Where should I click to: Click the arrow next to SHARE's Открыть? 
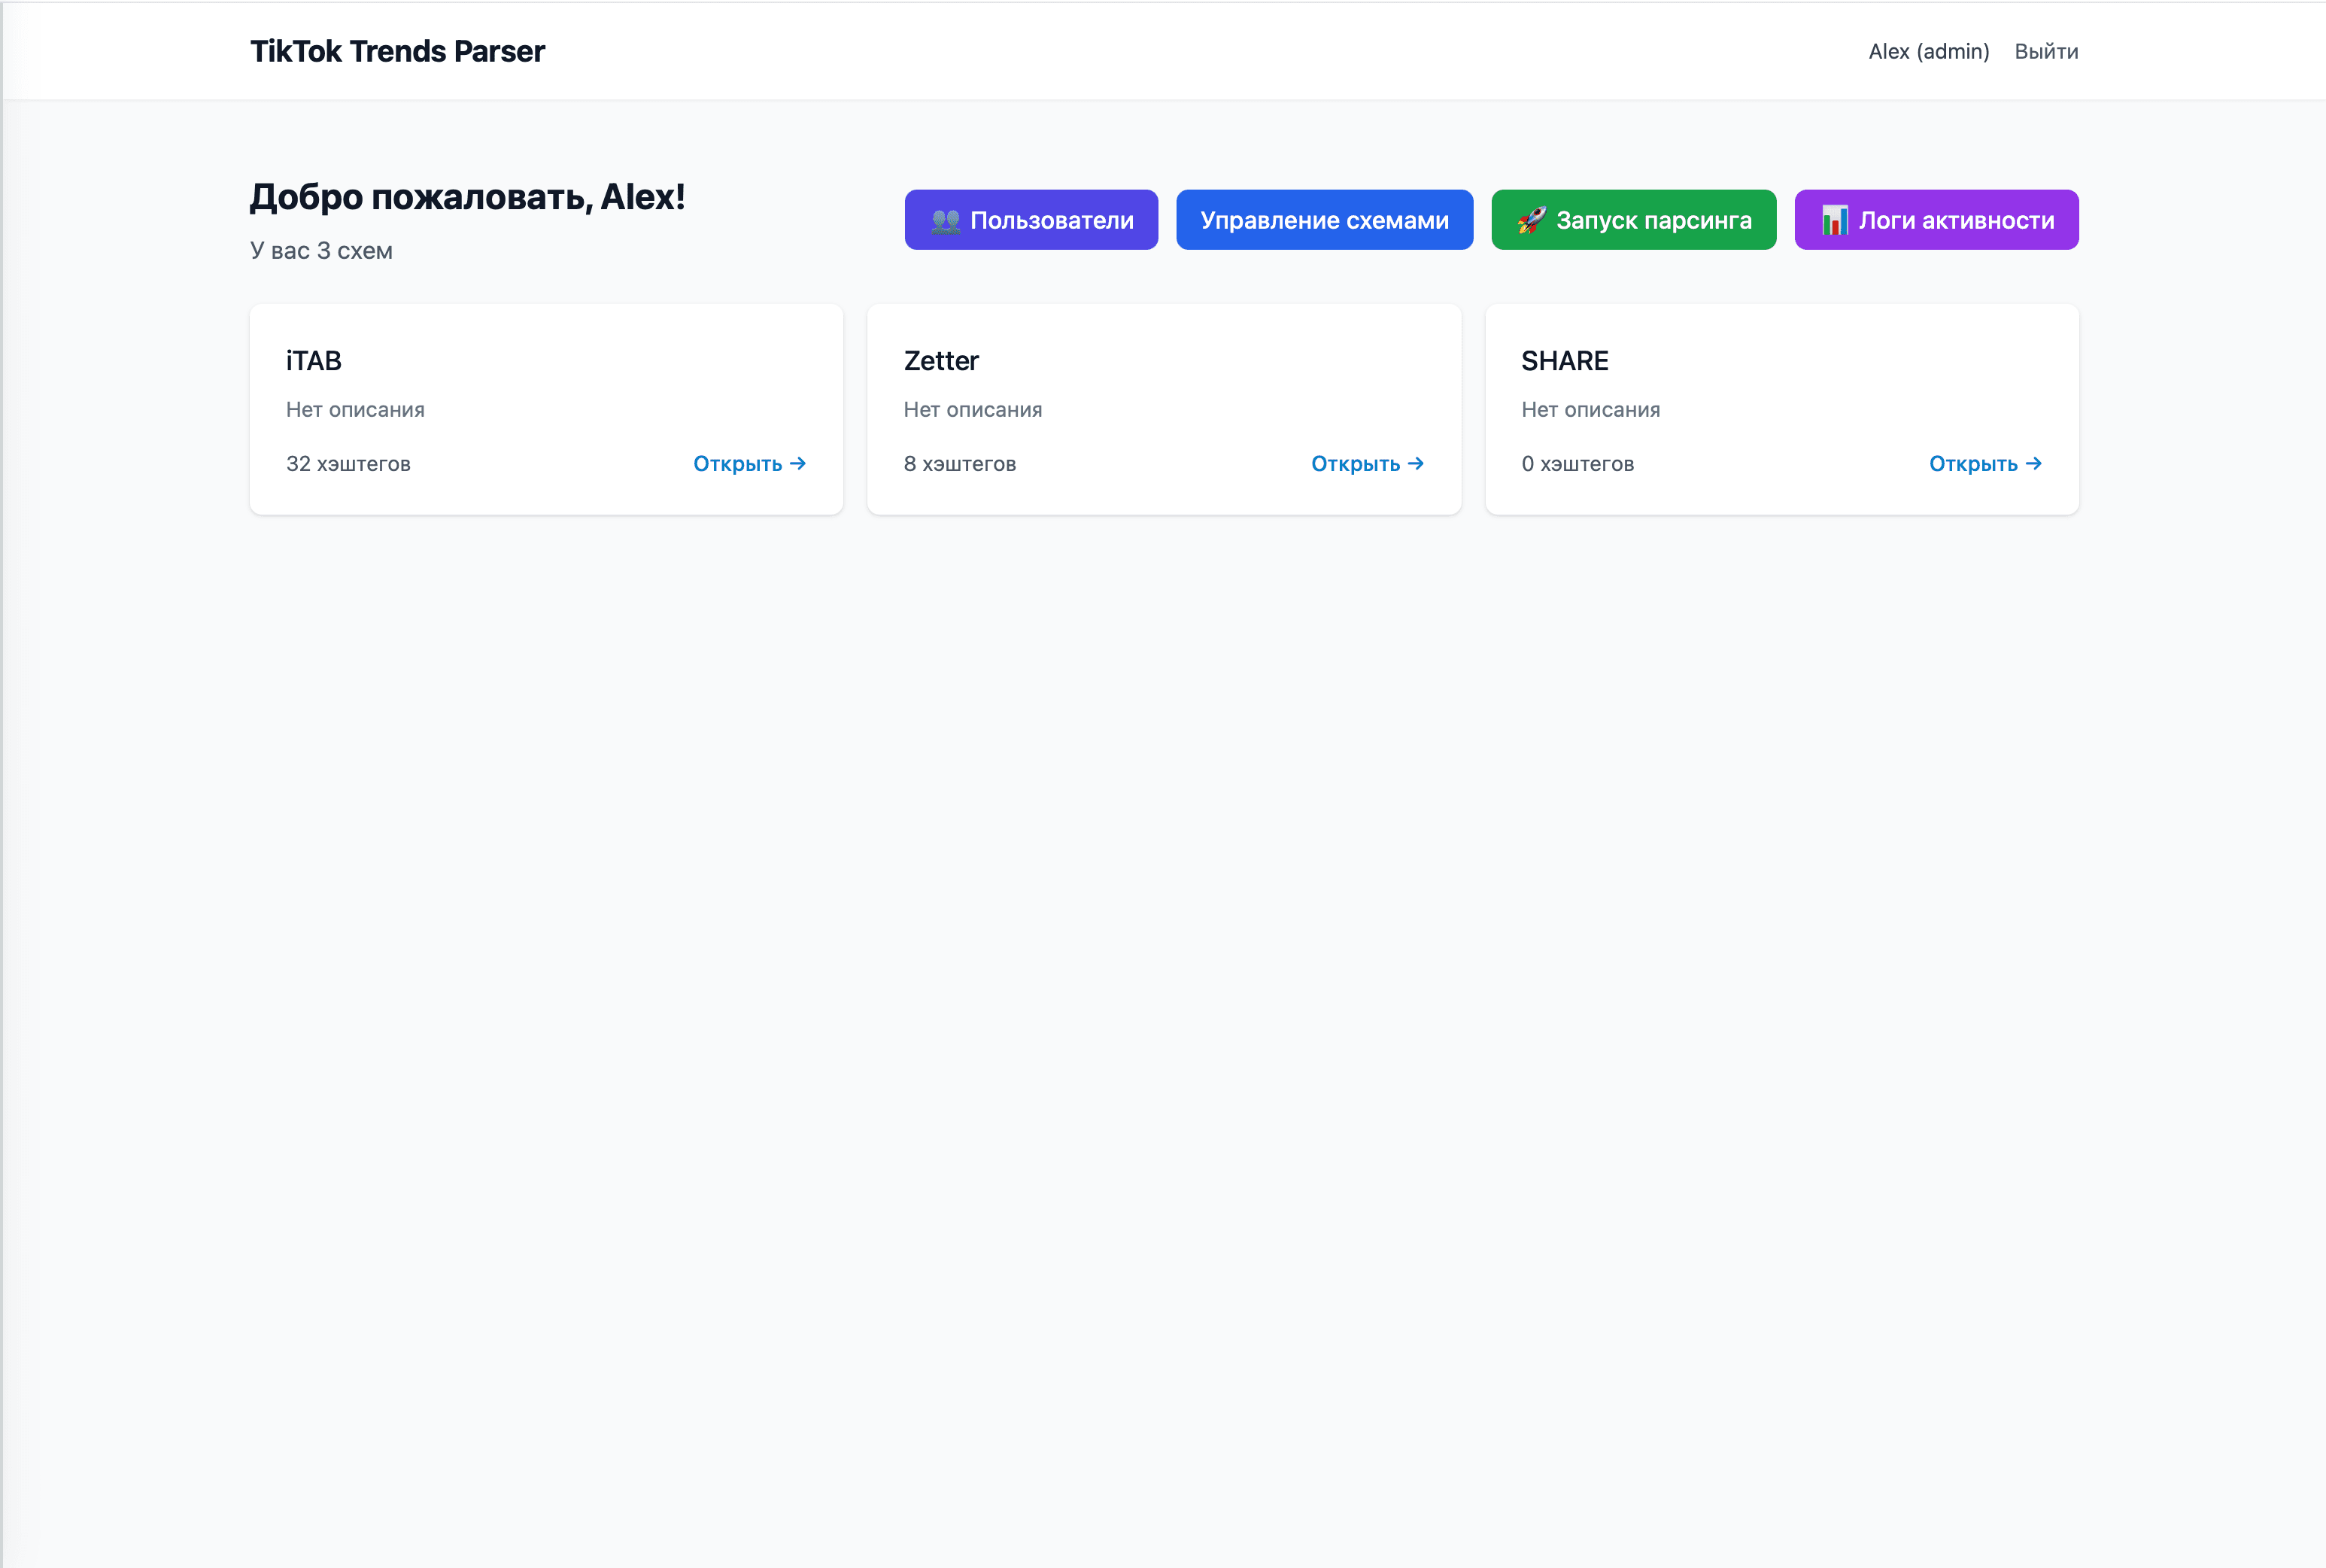[x=2033, y=464]
